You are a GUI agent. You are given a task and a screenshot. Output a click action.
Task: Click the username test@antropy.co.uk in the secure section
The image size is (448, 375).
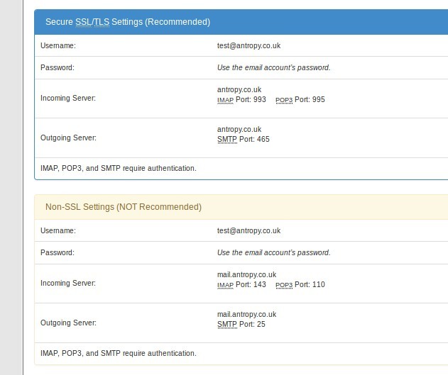coord(248,45)
